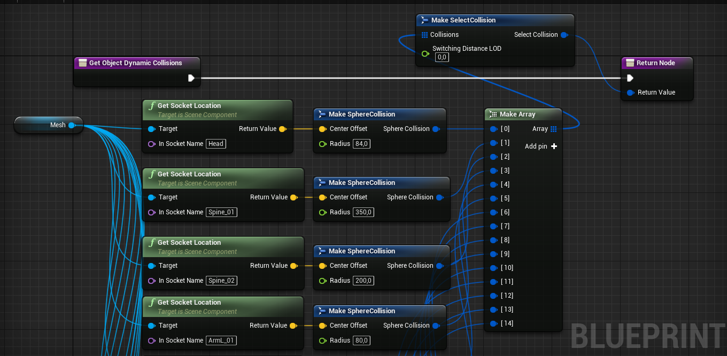Click the Radius field showing 350,0

tap(363, 212)
